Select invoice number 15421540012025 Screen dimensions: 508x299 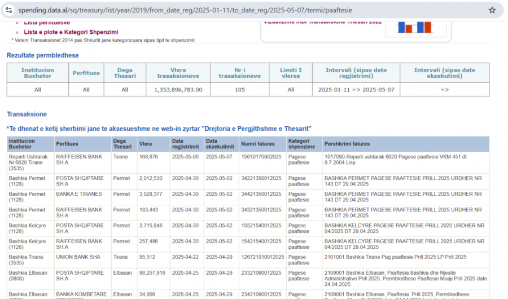click(261, 241)
